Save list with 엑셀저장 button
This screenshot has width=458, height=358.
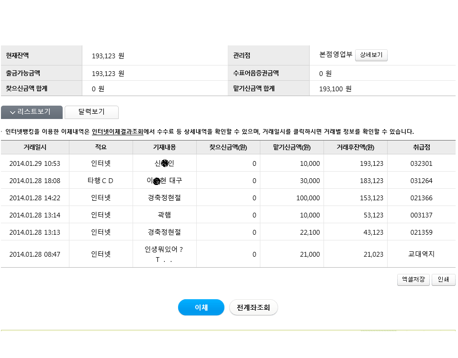coord(413,280)
